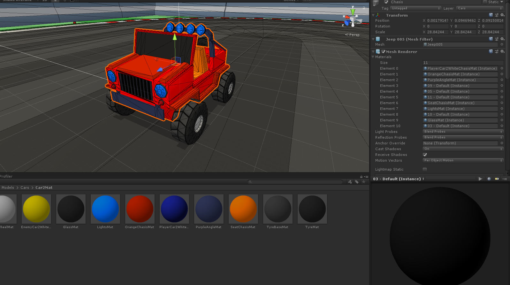Click the Car2Mat breadcrumb
This screenshot has width=510, height=285.
[x=44, y=188]
